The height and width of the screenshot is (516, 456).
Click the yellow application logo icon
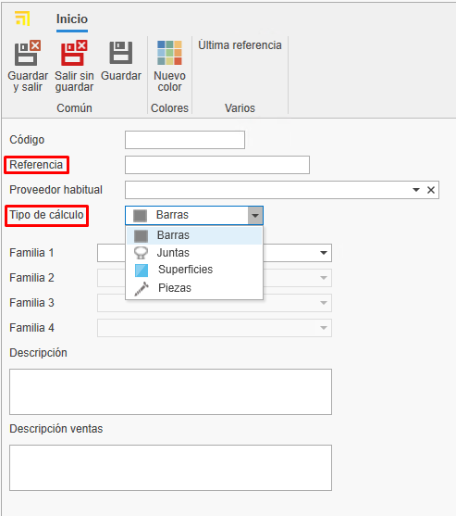(22, 19)
